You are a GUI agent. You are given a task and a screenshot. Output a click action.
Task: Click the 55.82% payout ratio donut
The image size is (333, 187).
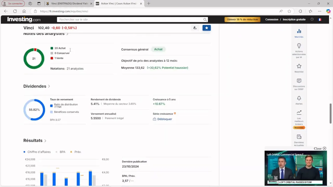pos(34,110)
